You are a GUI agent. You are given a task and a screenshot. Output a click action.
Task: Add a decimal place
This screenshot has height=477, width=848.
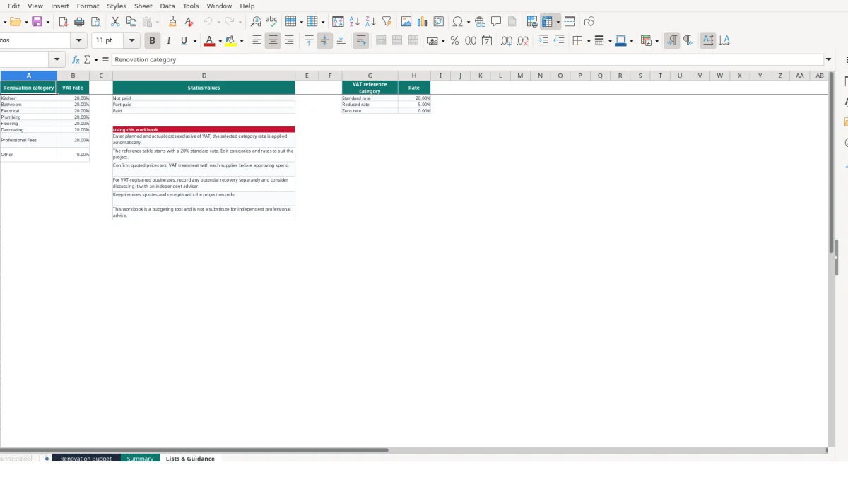pos(507,41)
